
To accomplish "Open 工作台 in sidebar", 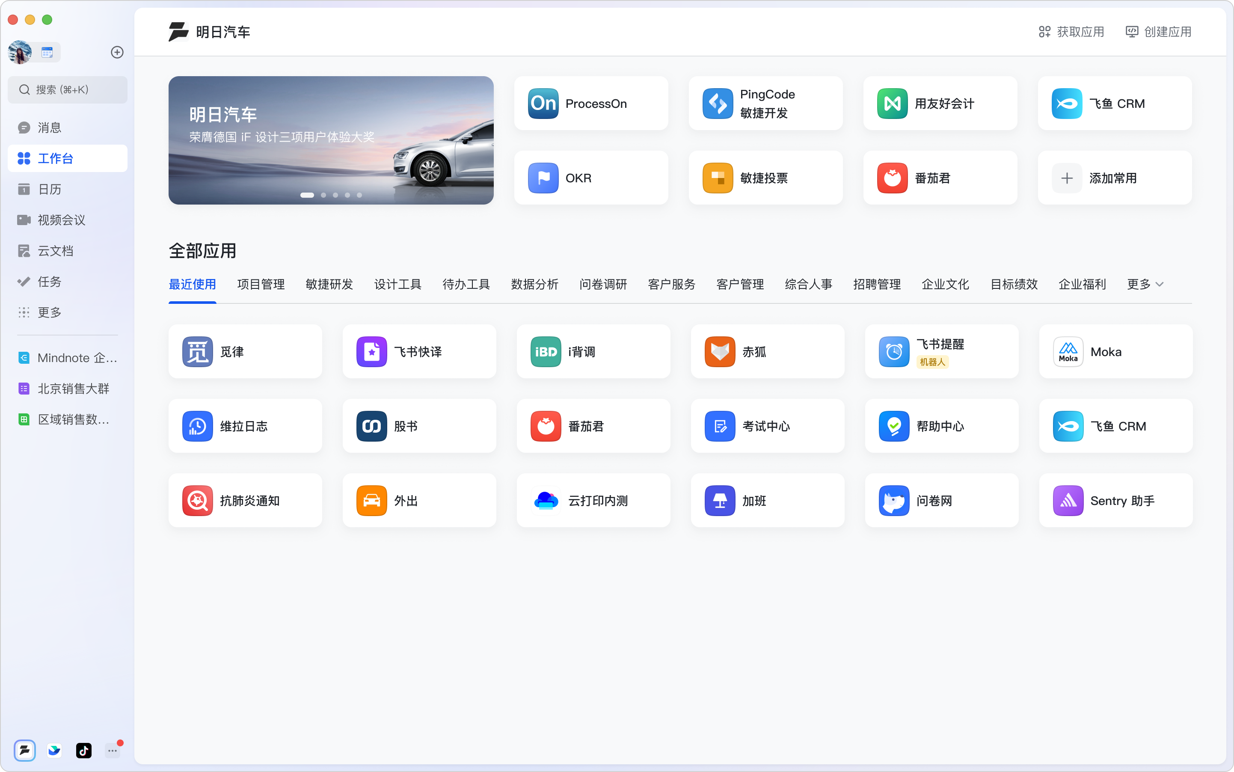I will click(x=68, y=158).
